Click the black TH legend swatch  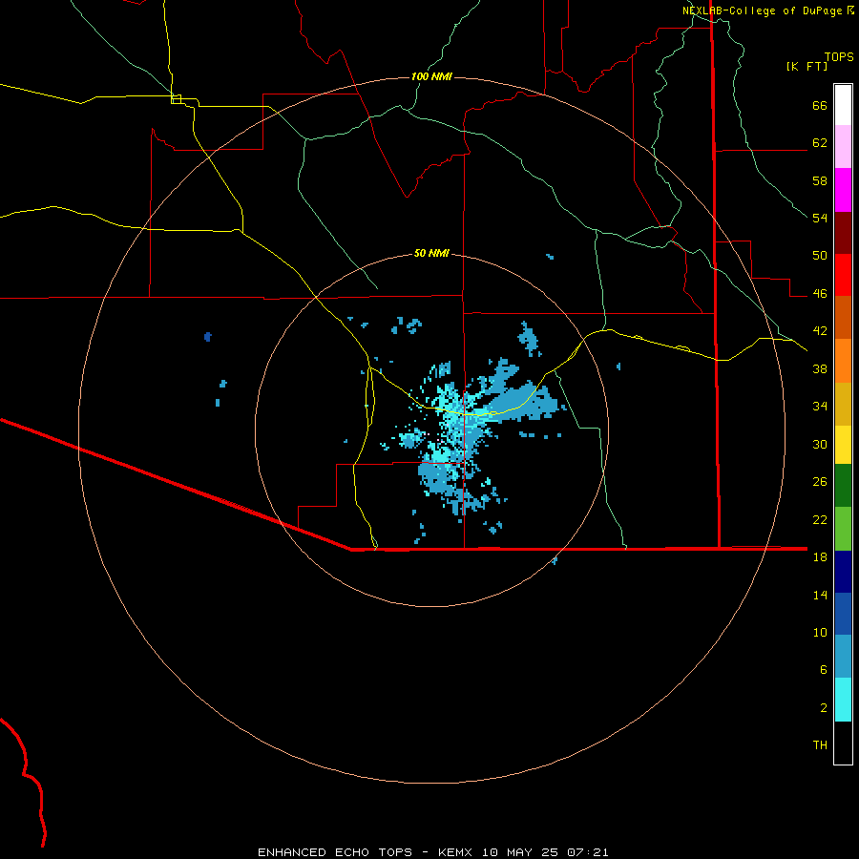pos(843,743)
